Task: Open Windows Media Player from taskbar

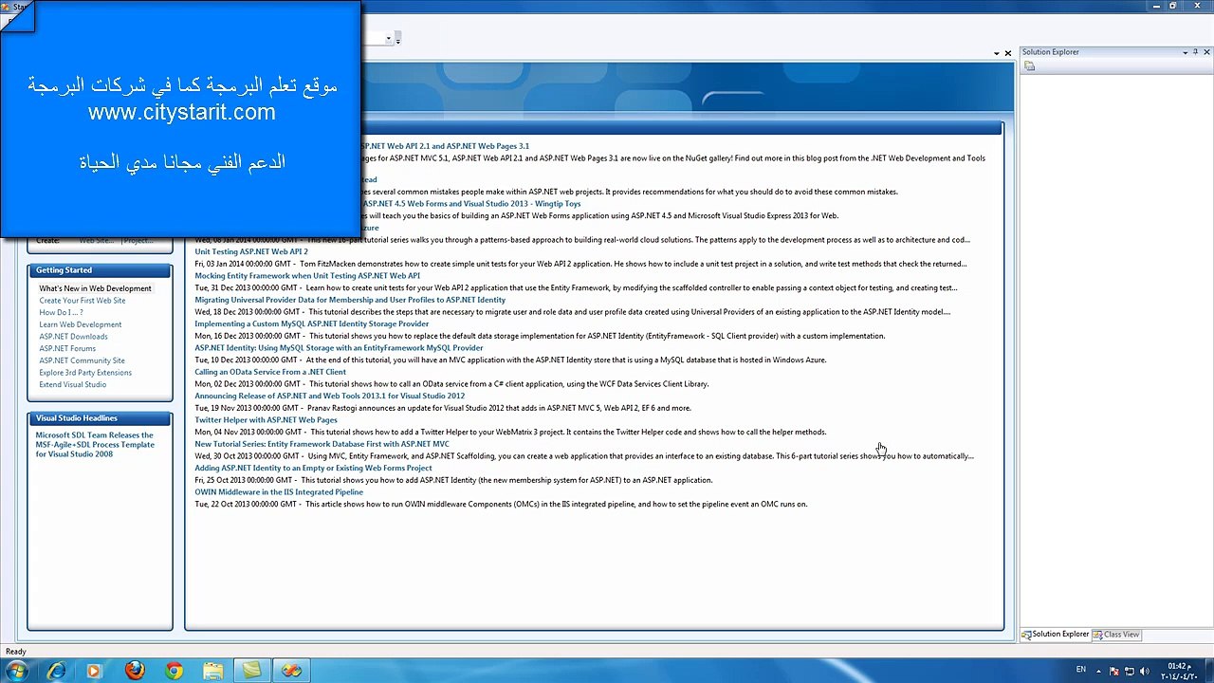Action: point(94,671)
